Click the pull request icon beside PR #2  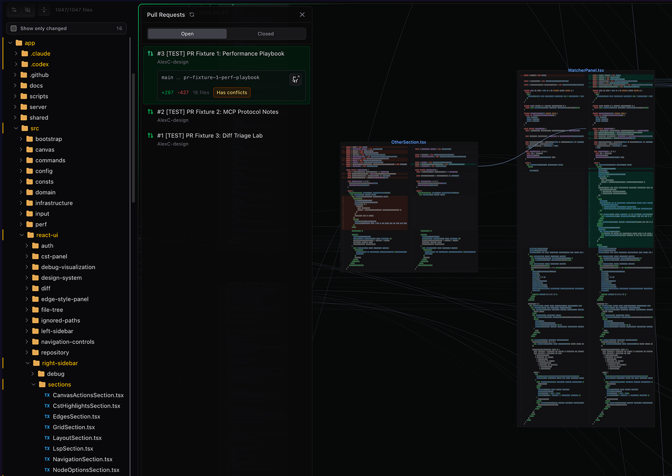pos(150,112)
